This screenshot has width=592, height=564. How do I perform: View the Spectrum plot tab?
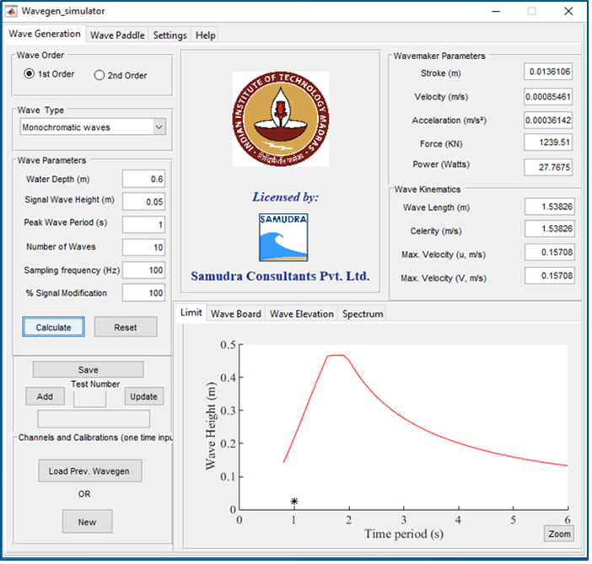pos(362,314)
